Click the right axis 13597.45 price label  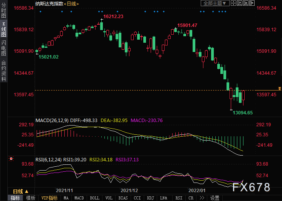[266, 95]
